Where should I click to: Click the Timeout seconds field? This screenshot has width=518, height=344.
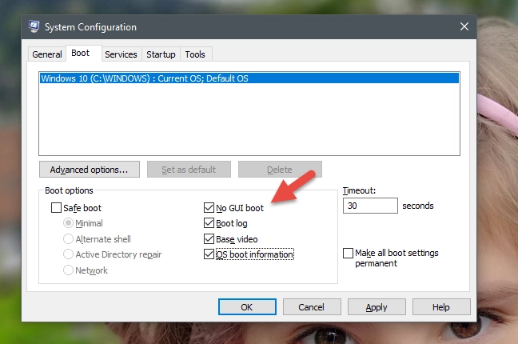(x=370, y=206)
